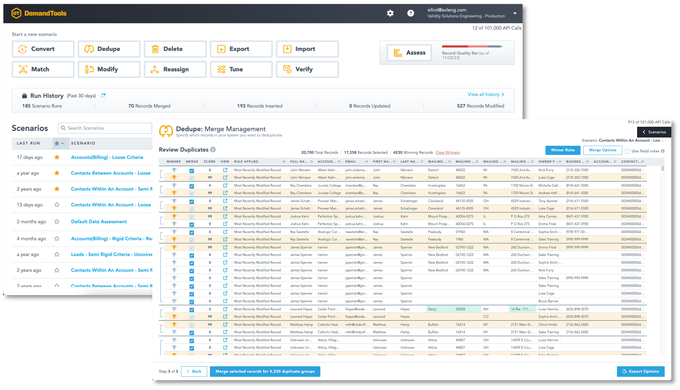Click the help question mark icon

pyautogui.click(x=410, y=13)
